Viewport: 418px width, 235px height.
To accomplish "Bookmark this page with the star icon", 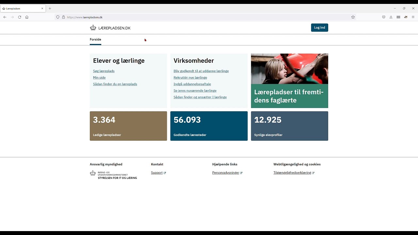I will (353, 17).
